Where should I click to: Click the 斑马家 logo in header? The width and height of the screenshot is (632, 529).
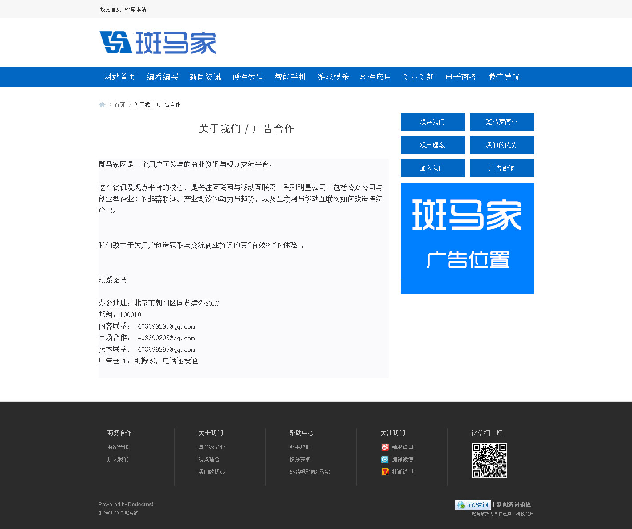(158, 43)
